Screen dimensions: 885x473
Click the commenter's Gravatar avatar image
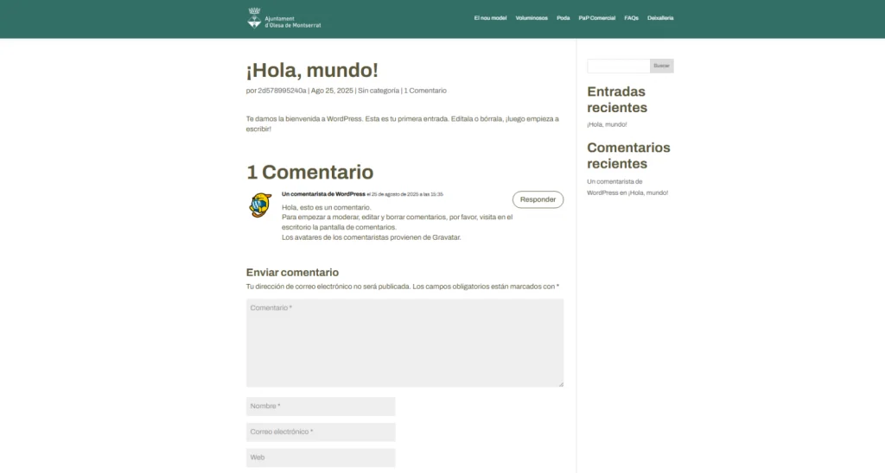[260, 205]
